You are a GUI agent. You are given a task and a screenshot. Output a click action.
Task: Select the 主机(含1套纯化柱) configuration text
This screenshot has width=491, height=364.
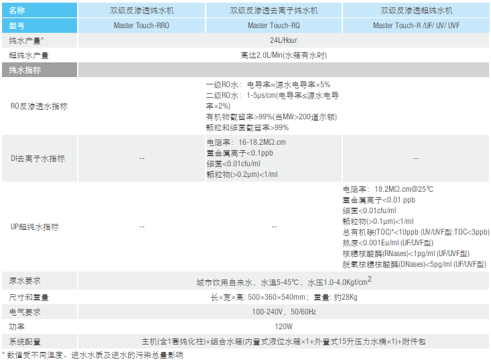click(283, 341)
